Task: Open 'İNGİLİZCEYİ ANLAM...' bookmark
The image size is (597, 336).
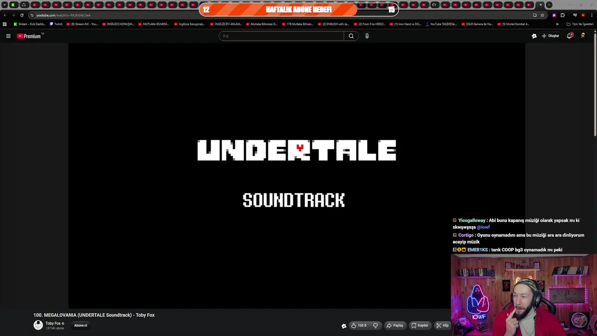Action: click(x=226, y=24)
